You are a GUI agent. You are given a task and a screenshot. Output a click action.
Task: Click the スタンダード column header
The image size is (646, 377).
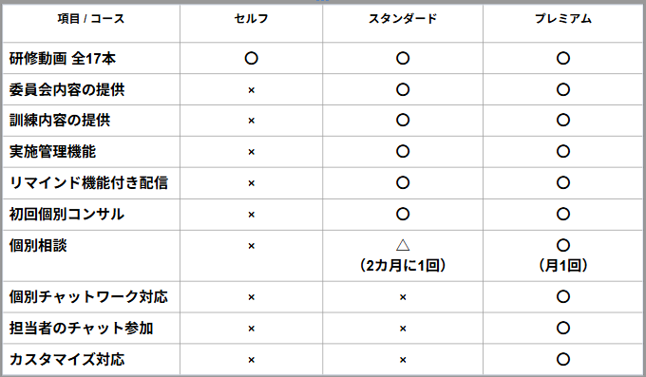coord(403,19)
